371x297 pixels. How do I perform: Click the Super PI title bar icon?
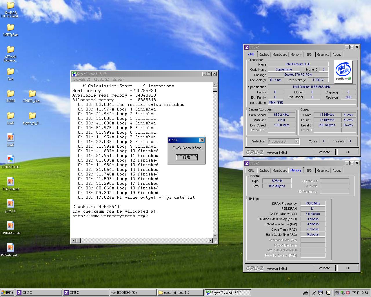[74, 74]
